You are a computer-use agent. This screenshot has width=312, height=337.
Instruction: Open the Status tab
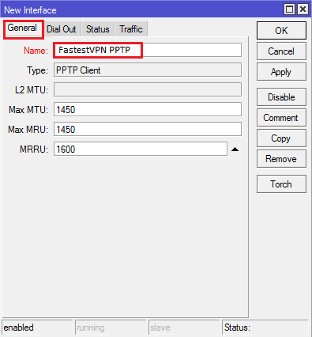(x=98, y=29)
